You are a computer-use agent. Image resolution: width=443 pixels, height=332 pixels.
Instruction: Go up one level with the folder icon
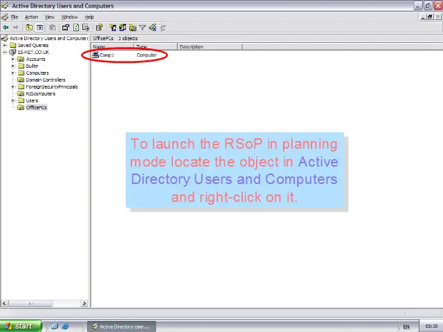point(29,28)
